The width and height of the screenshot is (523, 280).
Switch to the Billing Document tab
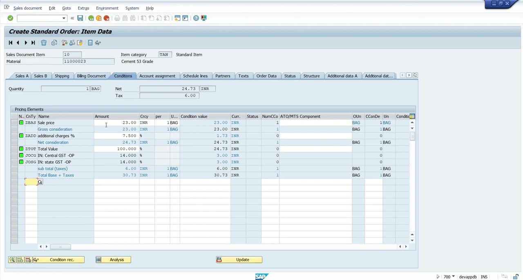[x=91, y=76]
